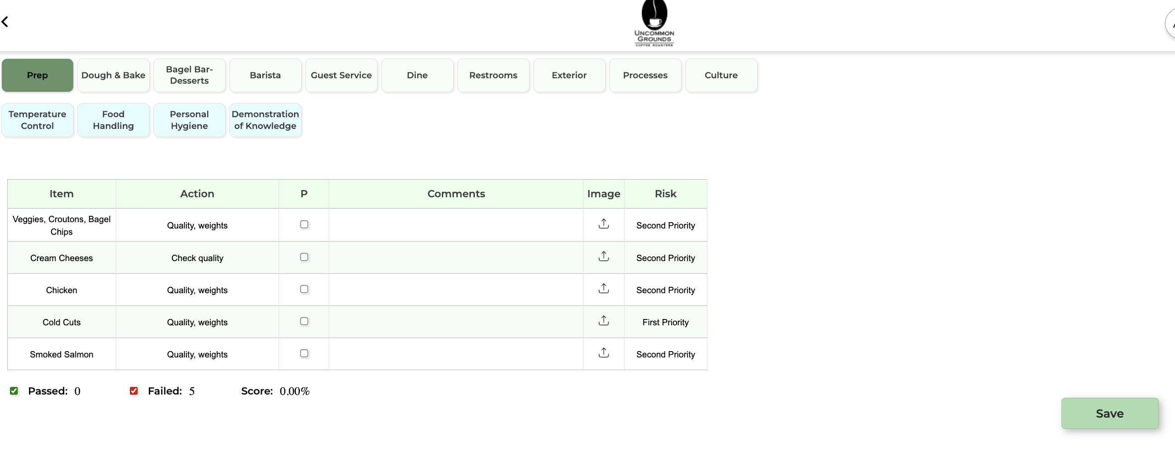Click the red Failed checkmark icon
The image size is (1175, 457).
[134, 391]
